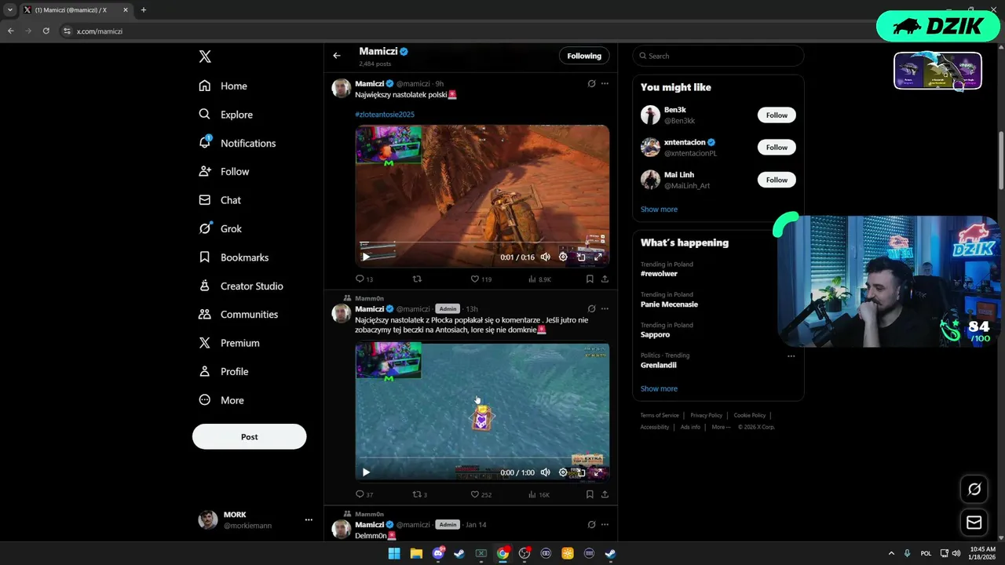Open the MORK account options menu

click(x=309, y=519)
